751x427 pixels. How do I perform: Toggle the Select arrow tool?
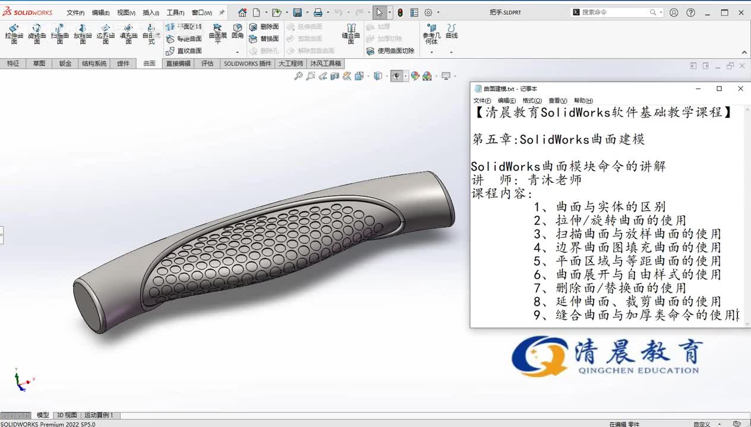tap(379, 12)
